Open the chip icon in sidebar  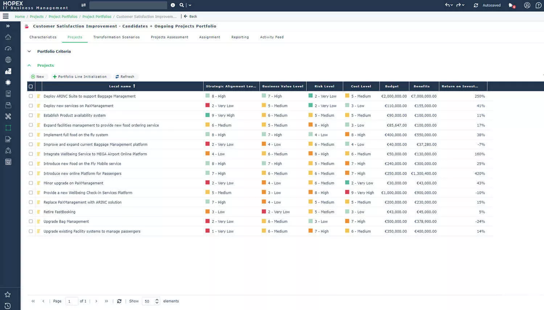[8, 82]
